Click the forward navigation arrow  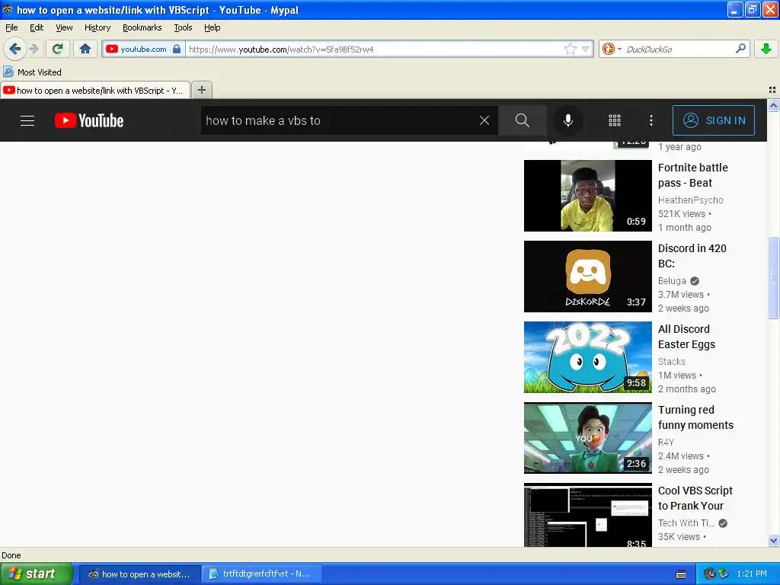point(34,49)
